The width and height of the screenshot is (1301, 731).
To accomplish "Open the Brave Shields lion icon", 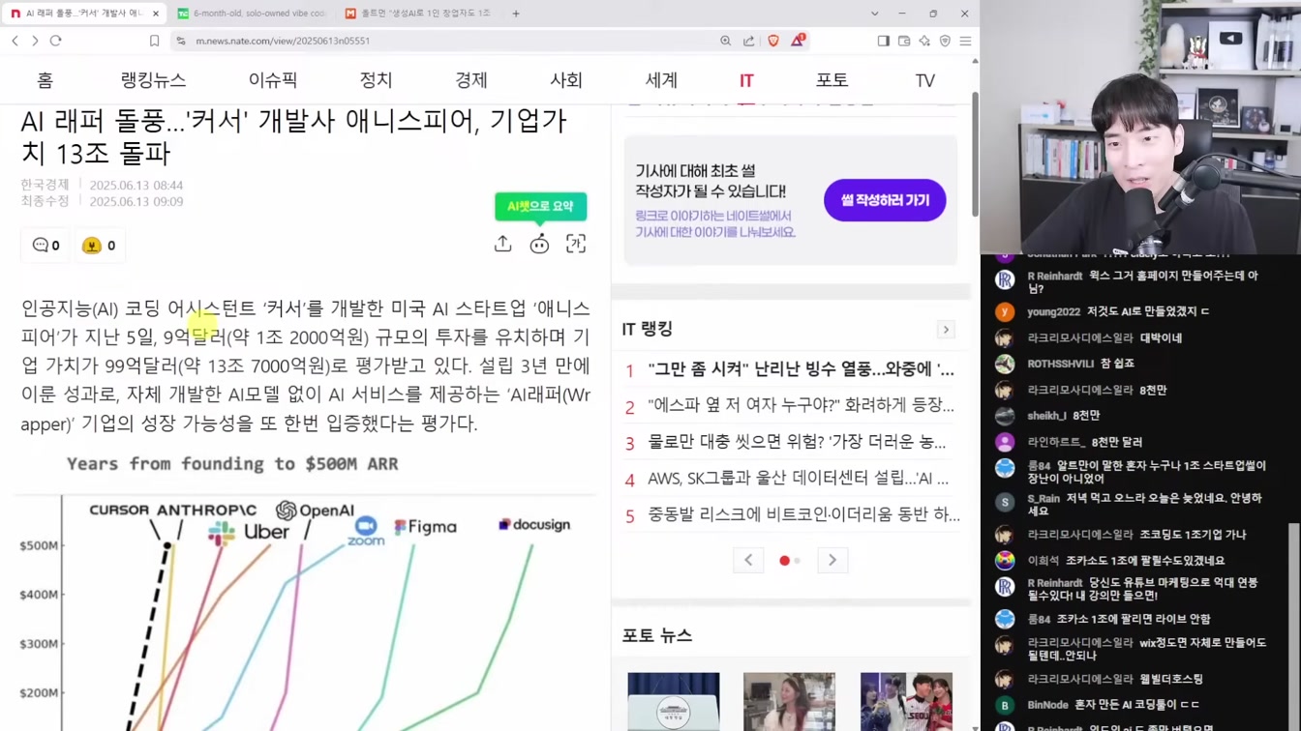I will click(x=772, y=41).
